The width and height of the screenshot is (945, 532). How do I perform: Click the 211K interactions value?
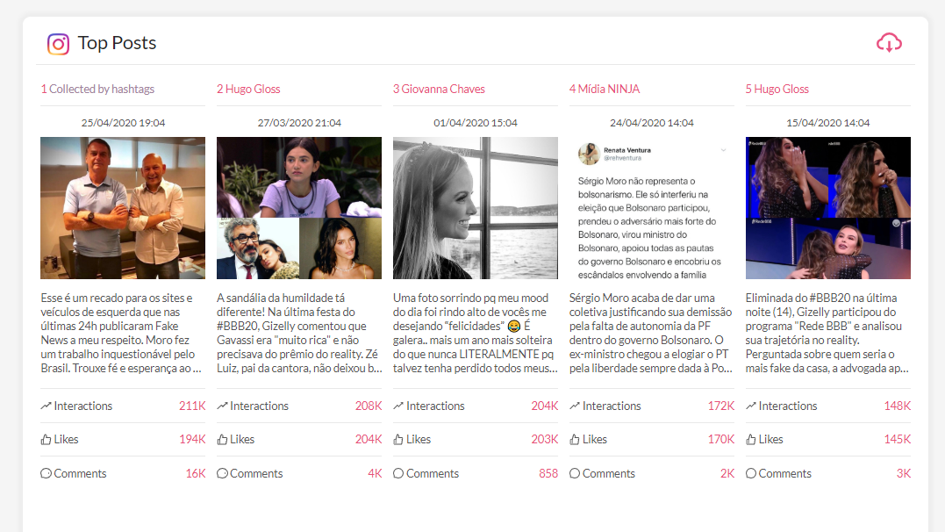192,406
